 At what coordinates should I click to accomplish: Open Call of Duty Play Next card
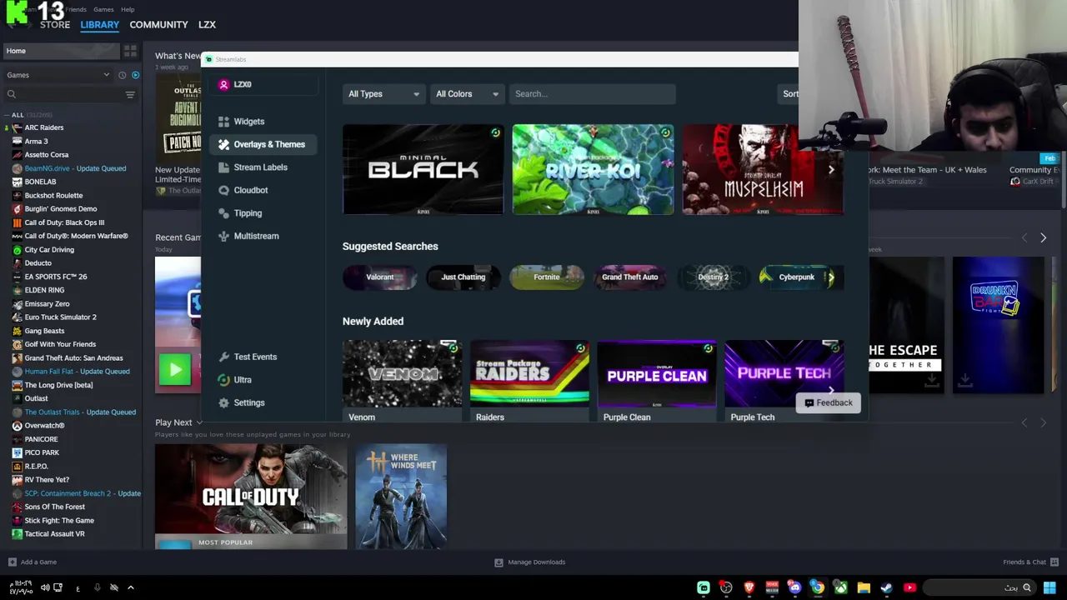coord(251,497)
